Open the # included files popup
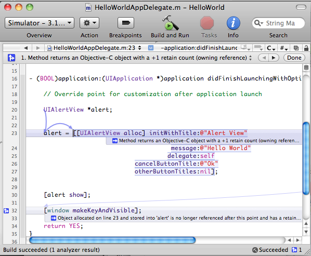 pos(284,48)
